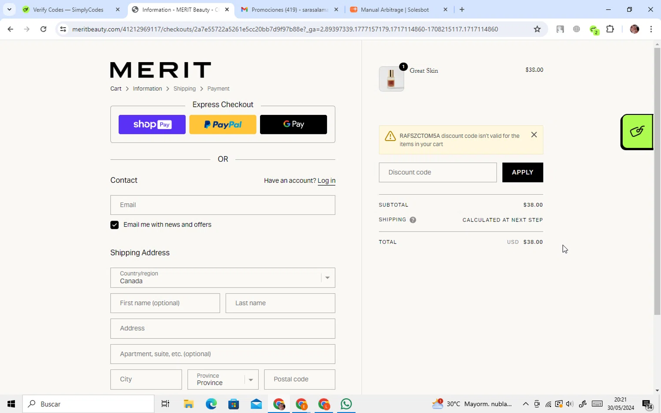Switch to Verify Codes — SimplyCodes tab
The height and width of the screenshot is (413, 661).
coord(68,9)
